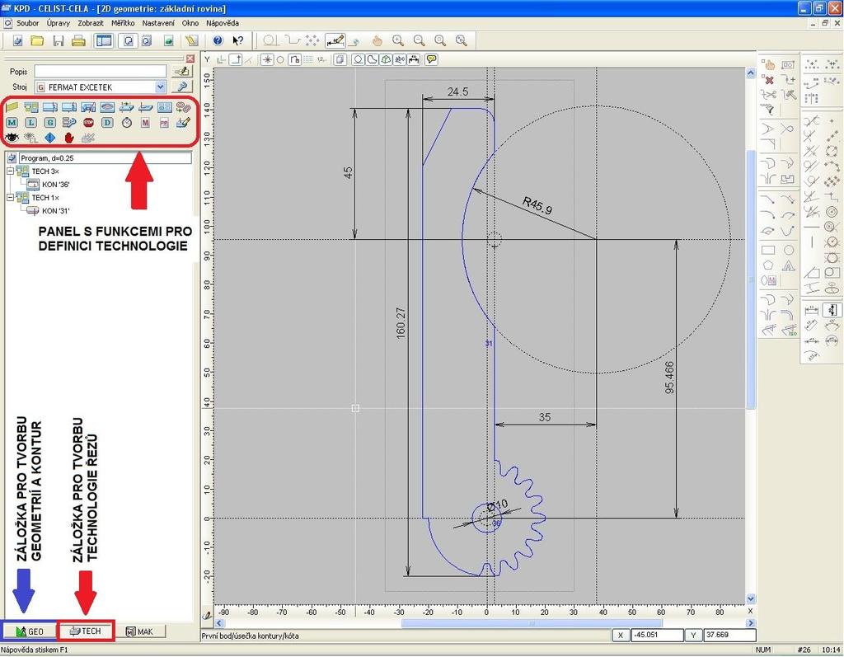Switch to the MAK tab
The height and width of the screenshot is (657, 844).
139,631
